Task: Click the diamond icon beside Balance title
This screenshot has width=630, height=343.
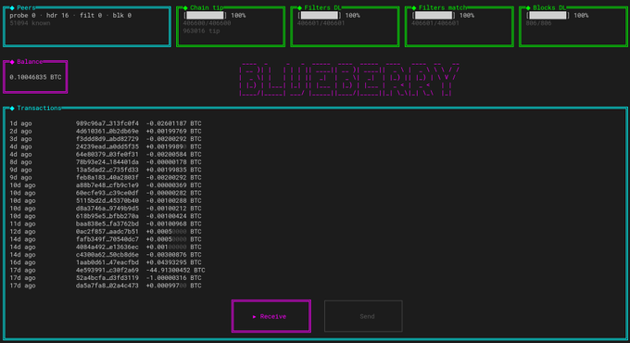Action: coord(12,61)
